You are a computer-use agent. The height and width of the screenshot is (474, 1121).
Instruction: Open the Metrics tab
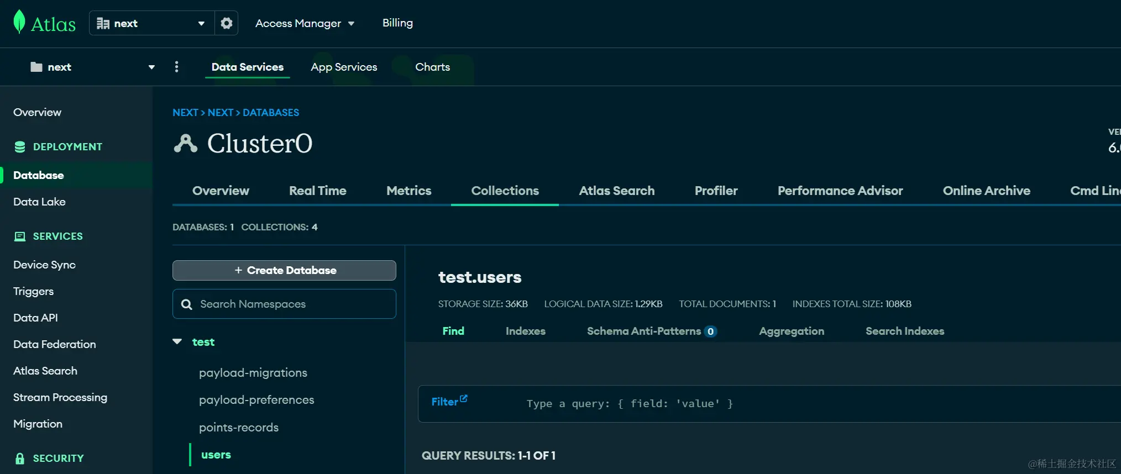pos(408,191)
